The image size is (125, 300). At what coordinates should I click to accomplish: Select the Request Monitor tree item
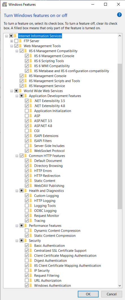47,216
